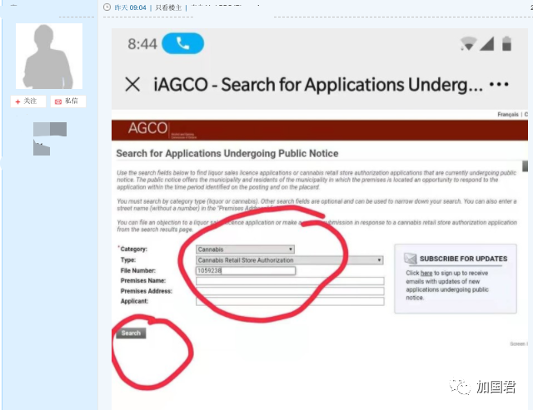Click the envelope Subscribe for Updates icon

[411, 259]
